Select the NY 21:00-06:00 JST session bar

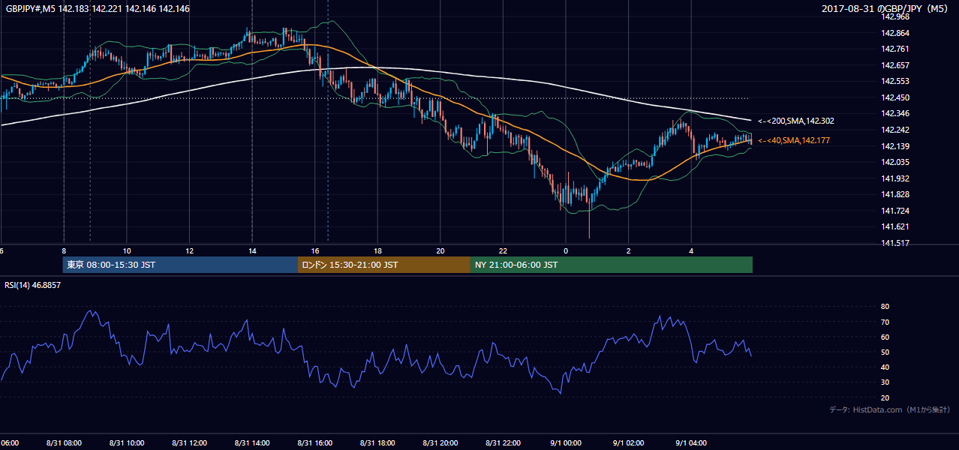point(612,265)
